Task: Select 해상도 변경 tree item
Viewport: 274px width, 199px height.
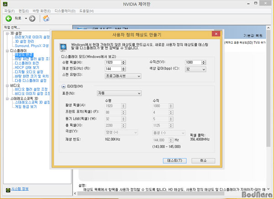Action: pos(24,55)
